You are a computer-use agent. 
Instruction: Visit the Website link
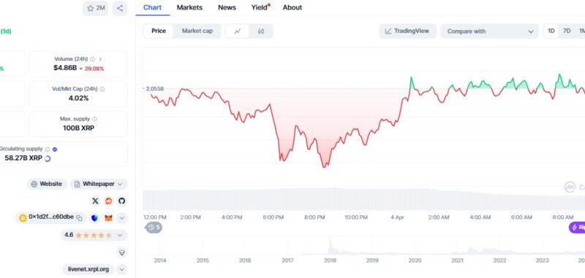47,184
